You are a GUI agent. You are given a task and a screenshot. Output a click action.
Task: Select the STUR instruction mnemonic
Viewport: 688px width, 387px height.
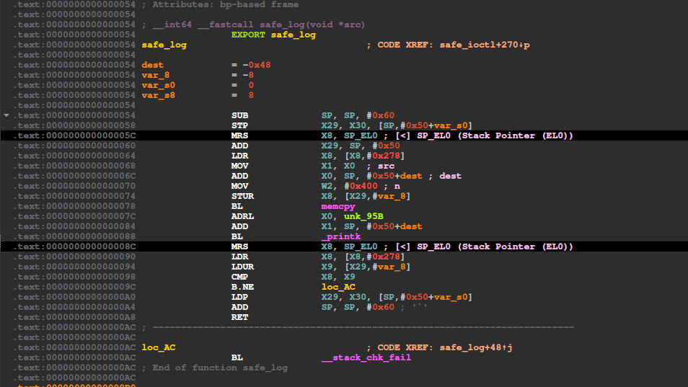242,196
